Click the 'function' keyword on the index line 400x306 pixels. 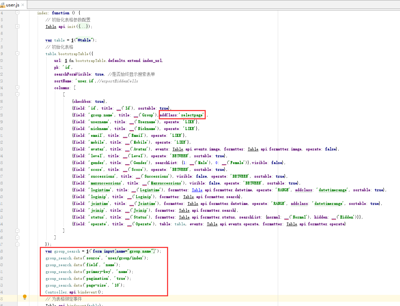61,13
